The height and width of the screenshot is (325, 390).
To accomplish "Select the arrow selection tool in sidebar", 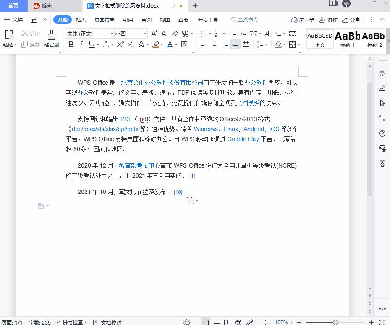I will 382,103.
